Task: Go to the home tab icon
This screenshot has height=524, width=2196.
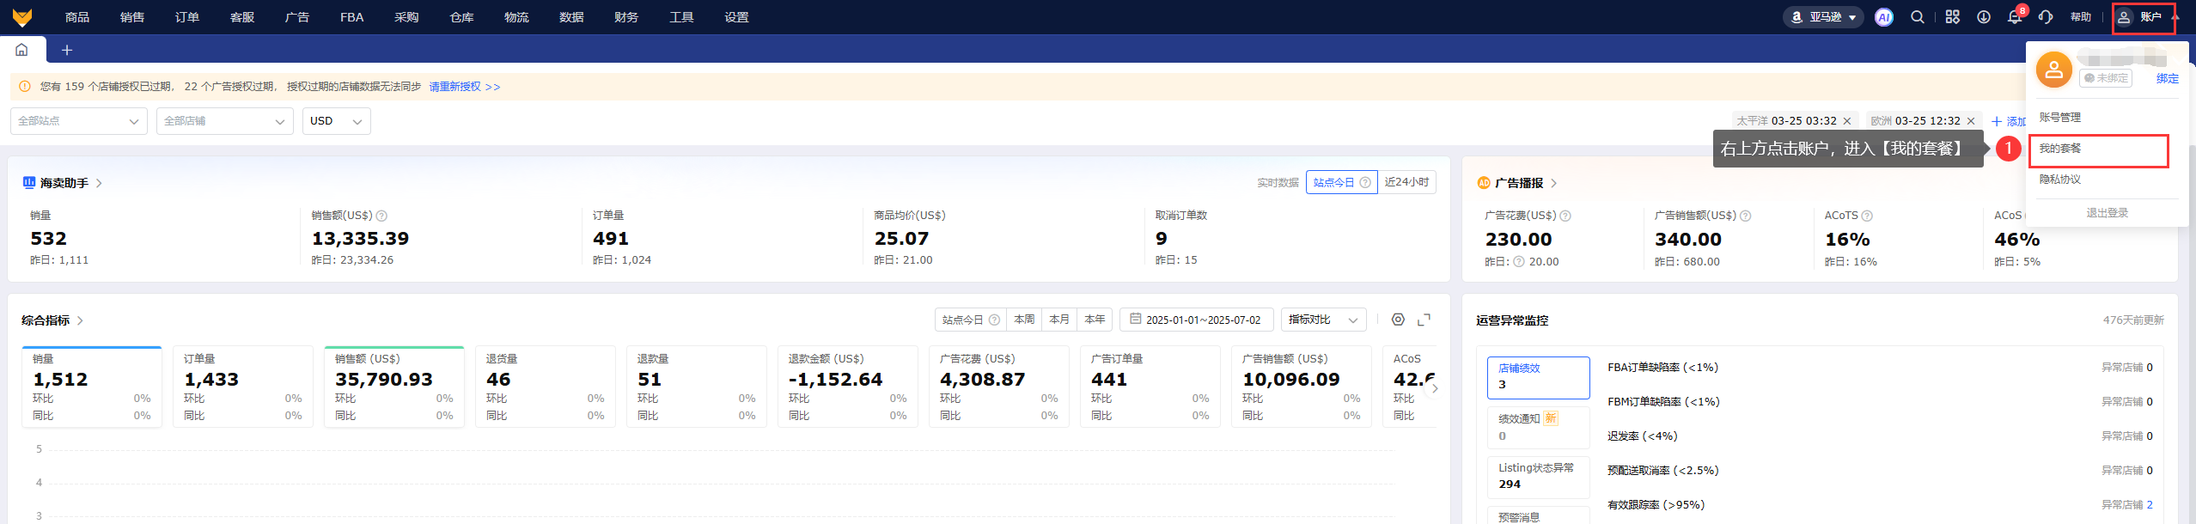Action: pos(21,50)
